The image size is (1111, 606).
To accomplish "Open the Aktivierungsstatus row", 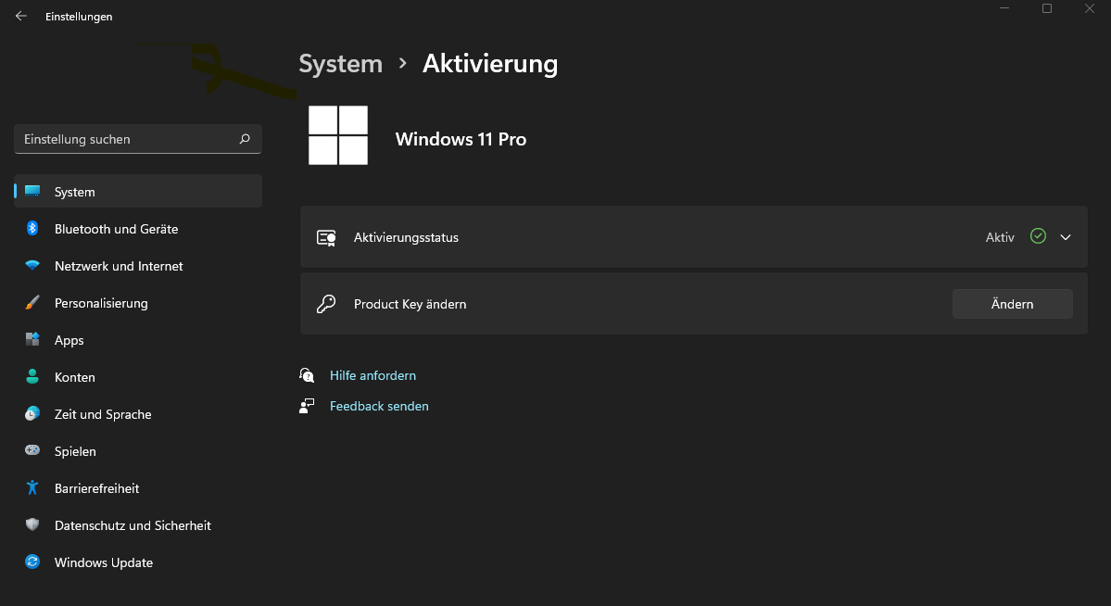I will click(x=694, y=237).
